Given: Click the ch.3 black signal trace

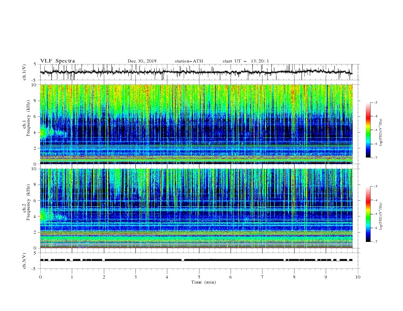Looking at the screenshot, I should click(x=196, y=260).
